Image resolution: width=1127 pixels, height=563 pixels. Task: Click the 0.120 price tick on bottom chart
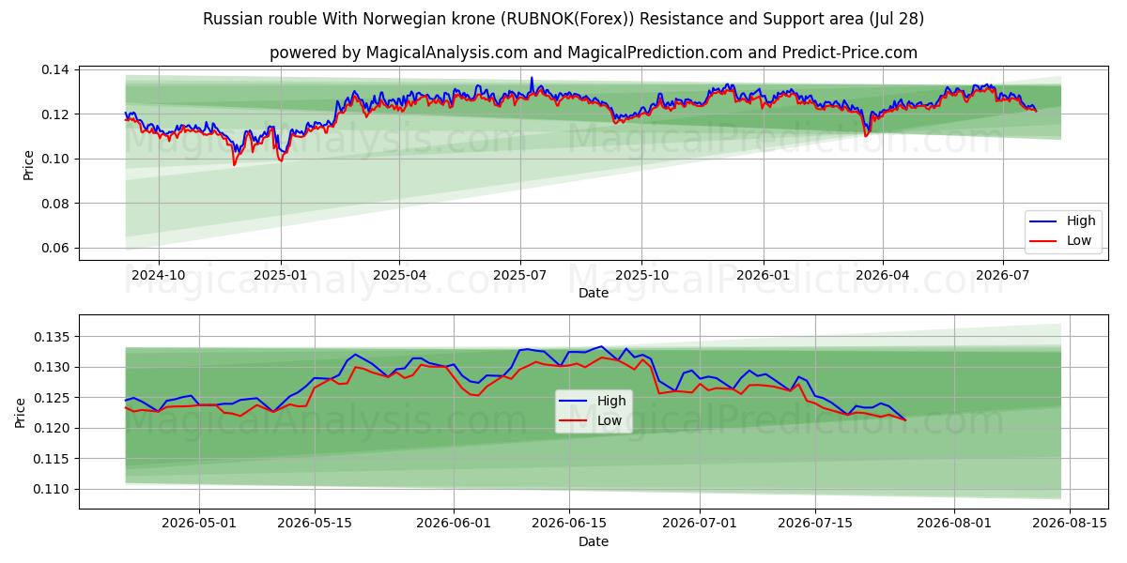pyautogui.click(x=53, y=428)
